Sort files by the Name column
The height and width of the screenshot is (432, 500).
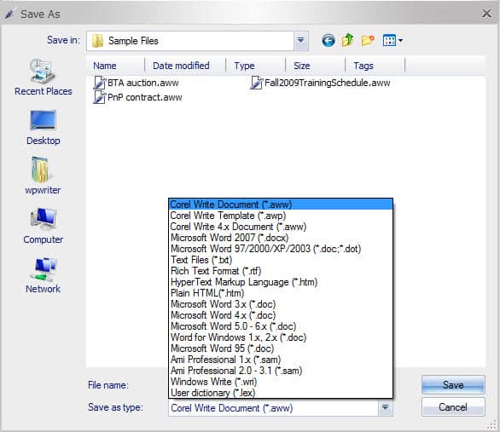tap(115, 66)
